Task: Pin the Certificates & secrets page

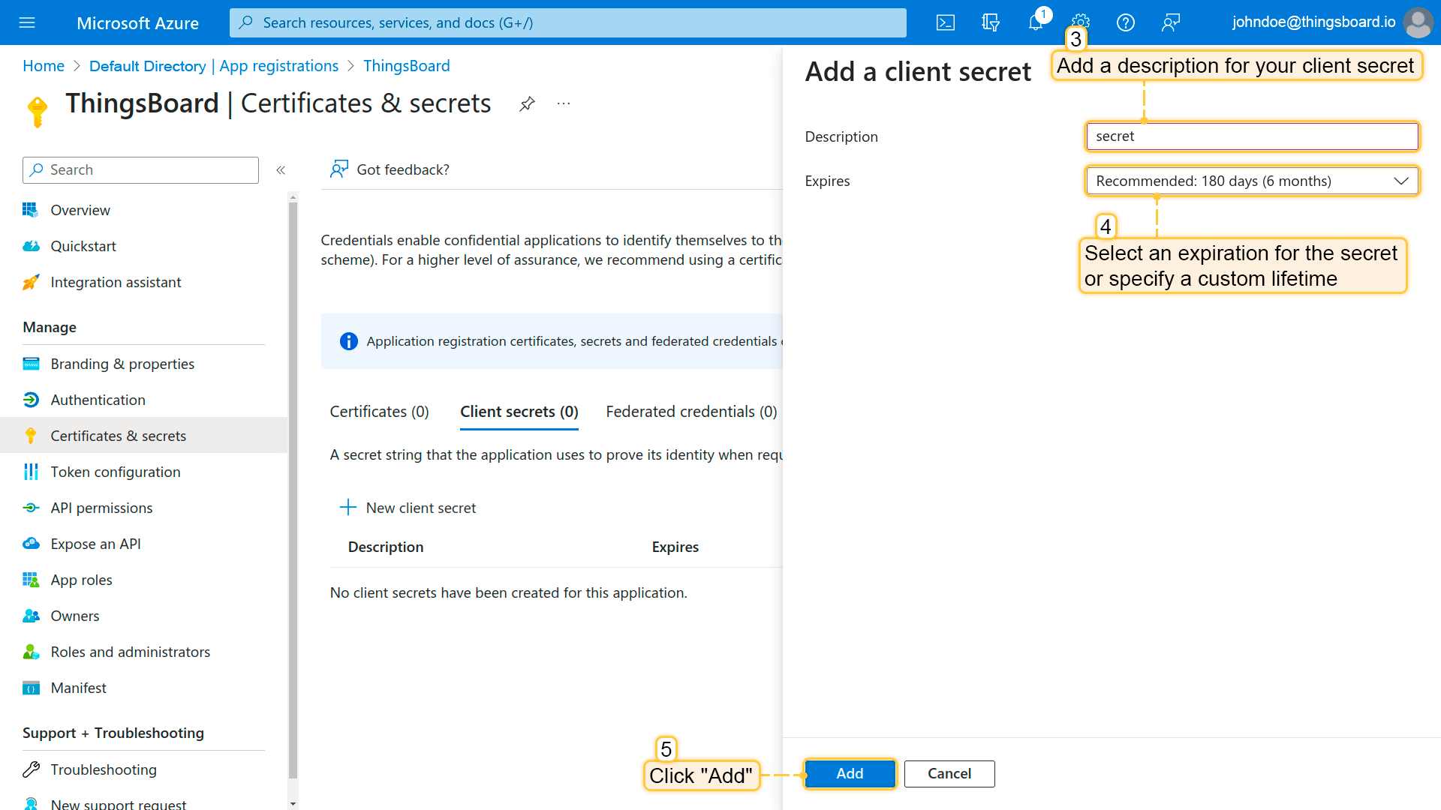Action: click(x=527, y=103)
